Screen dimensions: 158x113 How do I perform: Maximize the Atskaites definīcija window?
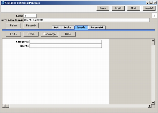pos(151,3)
